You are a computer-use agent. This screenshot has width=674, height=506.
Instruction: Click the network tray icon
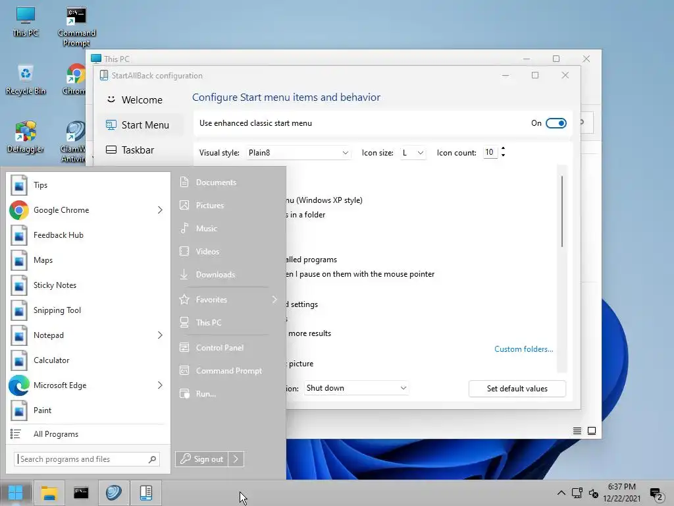pyautogui.click(x=577, y=493)
